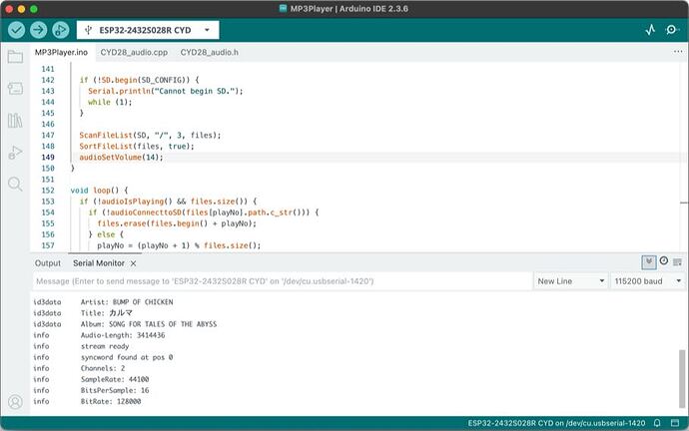The height and width of the screenshot is (431, 689).
Task: Click the files.erase code line
Action: click(177, 223)
